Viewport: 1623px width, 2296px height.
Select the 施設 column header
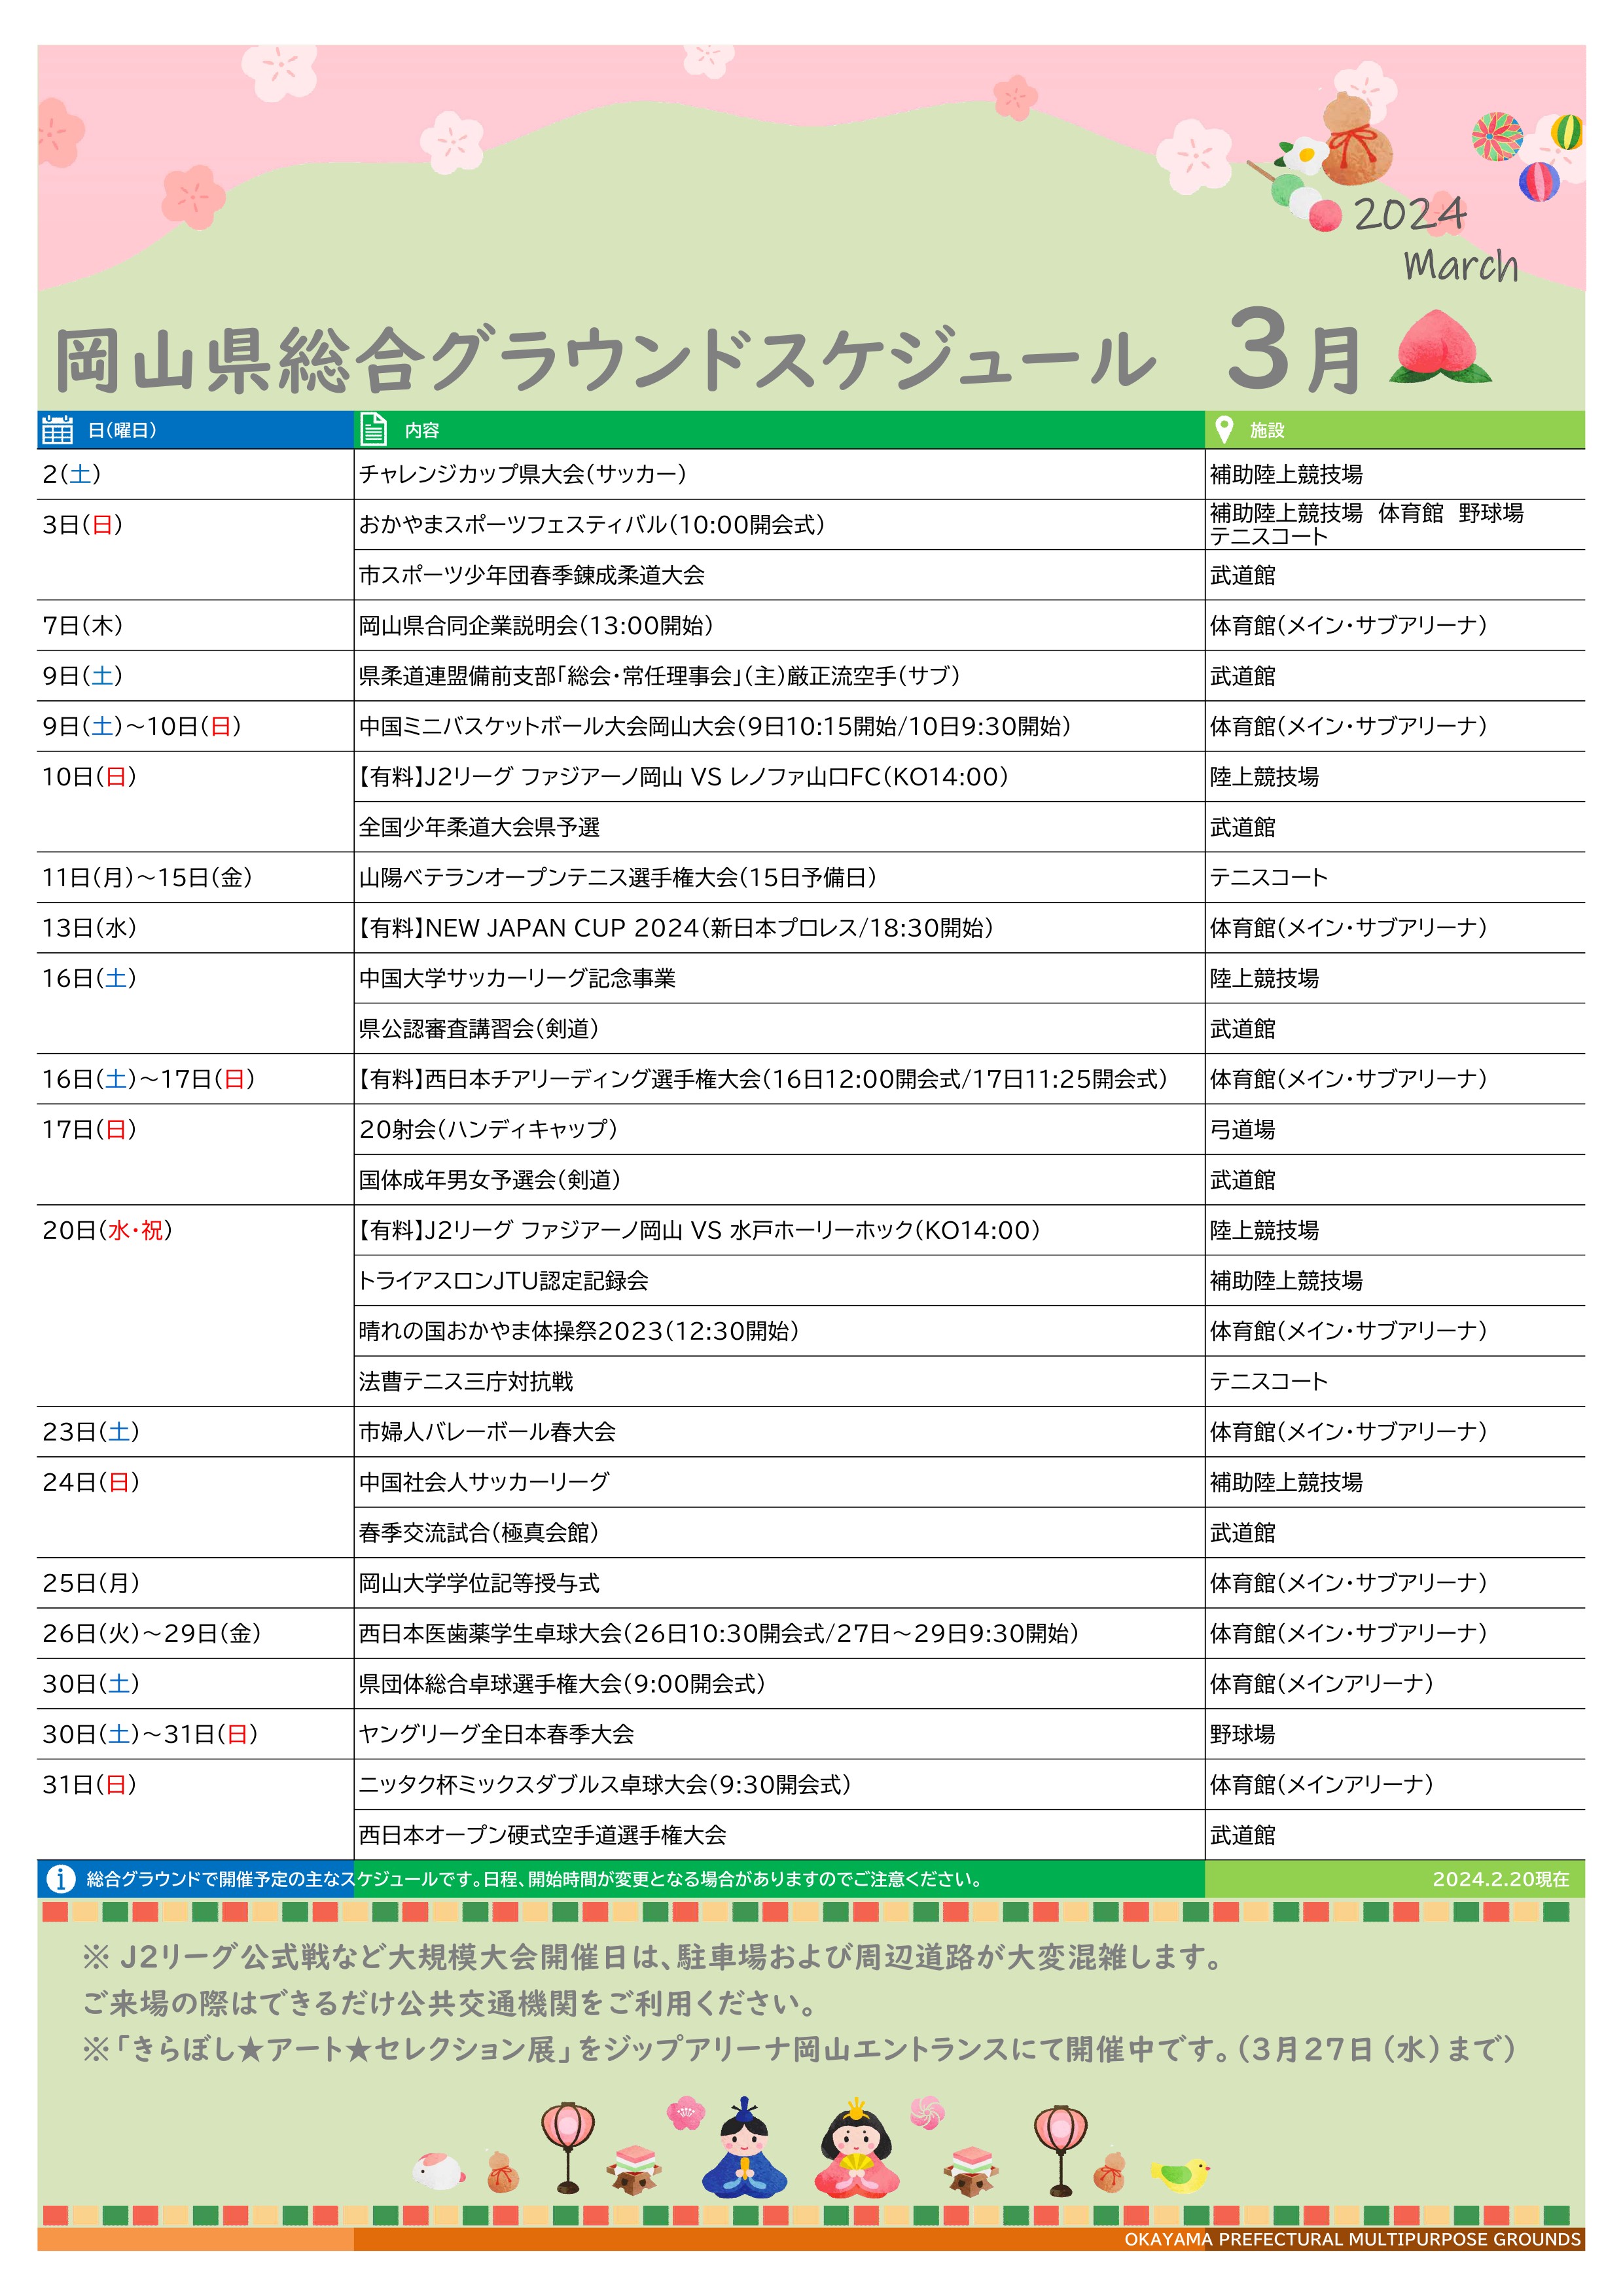point(1394,430)
